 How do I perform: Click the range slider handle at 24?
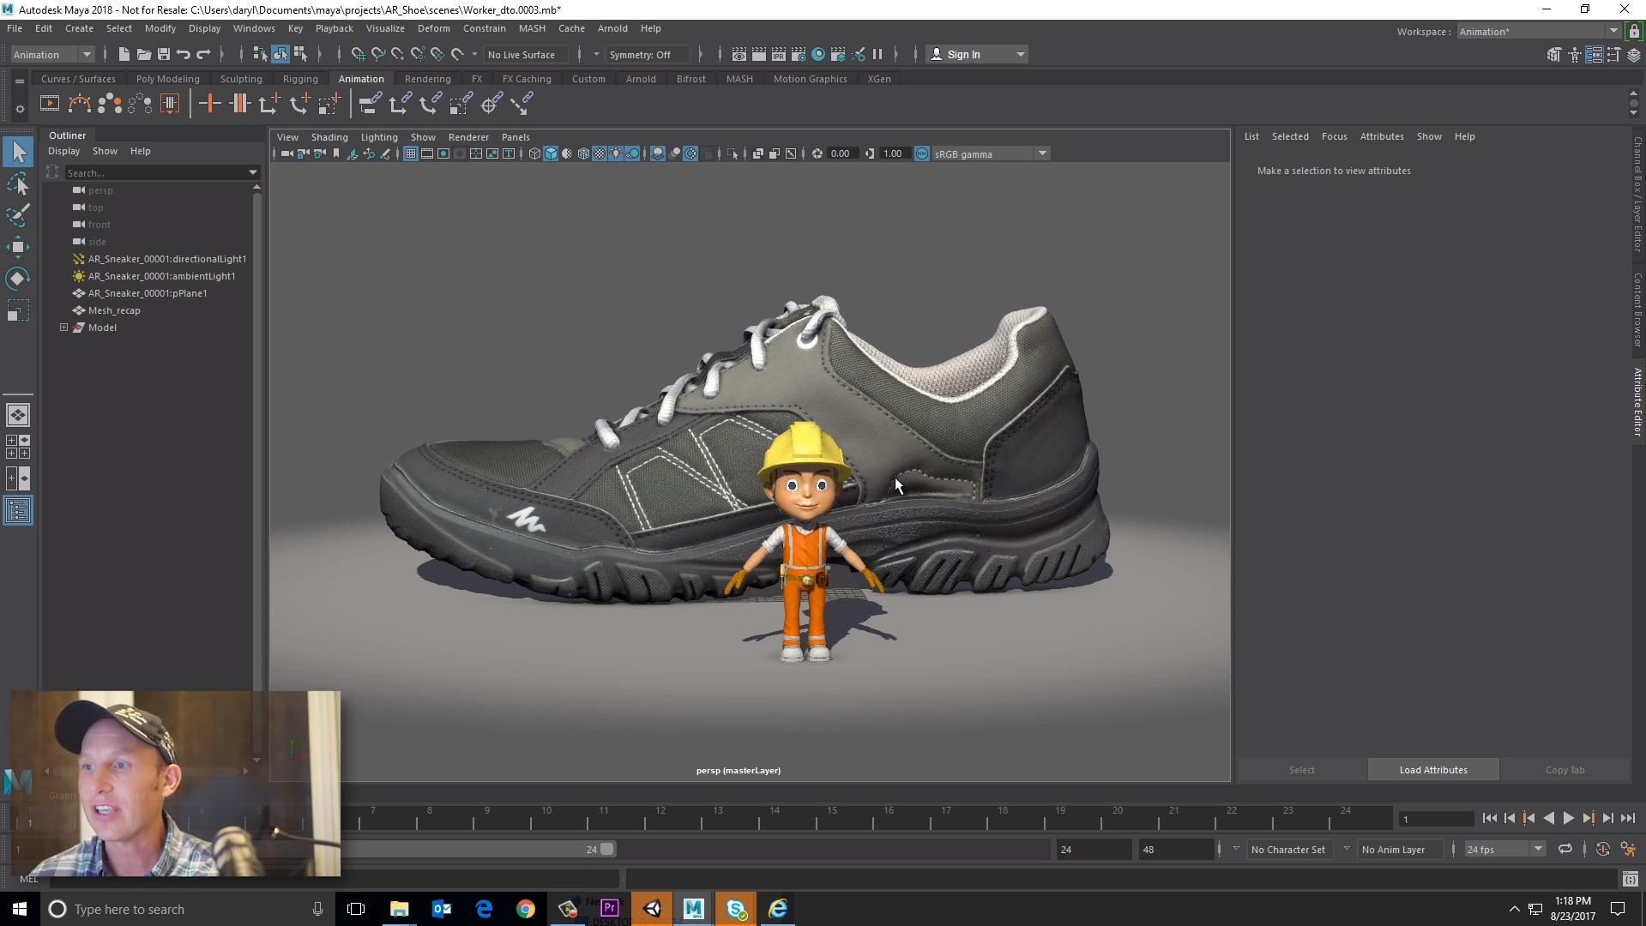pyautogui.click(x=607, y=849)
